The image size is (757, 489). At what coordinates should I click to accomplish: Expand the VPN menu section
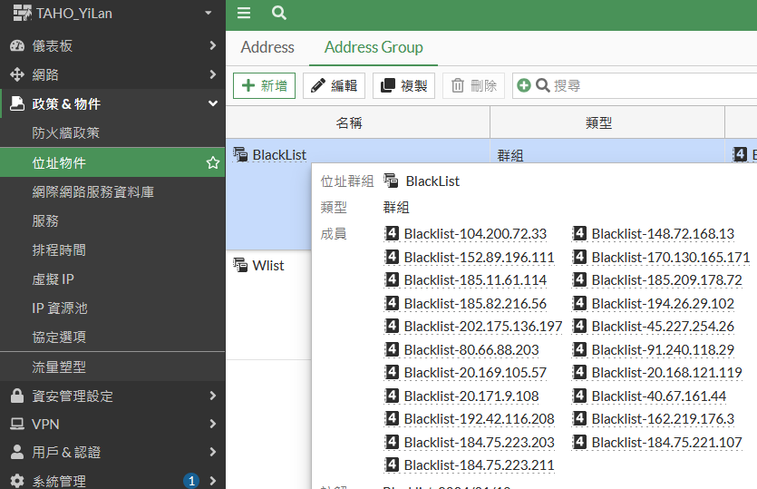tap(212, 424)
